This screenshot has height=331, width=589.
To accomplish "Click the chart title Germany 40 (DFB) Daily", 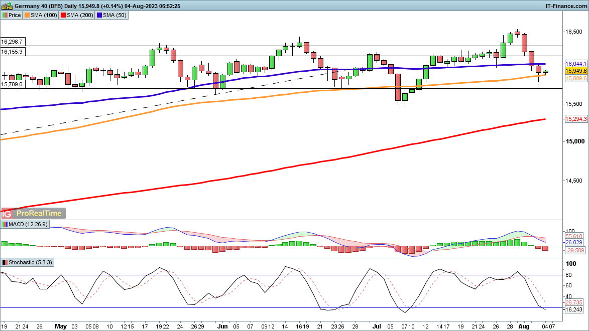I will 46,6.
